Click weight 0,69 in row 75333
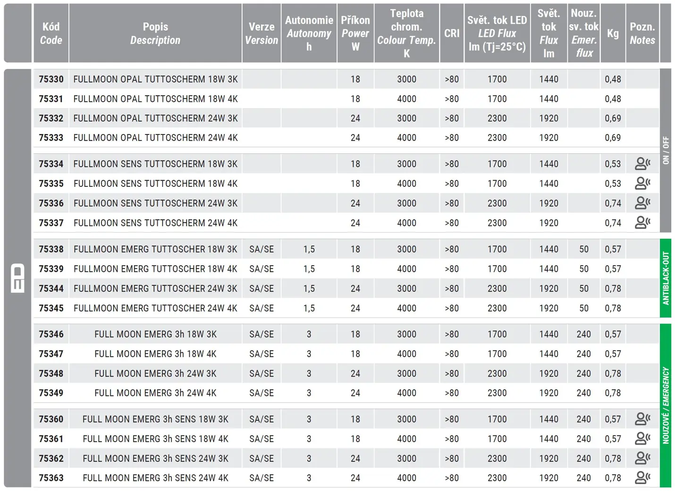The width and height of the screenshot is (675, 494). [613, 138]
